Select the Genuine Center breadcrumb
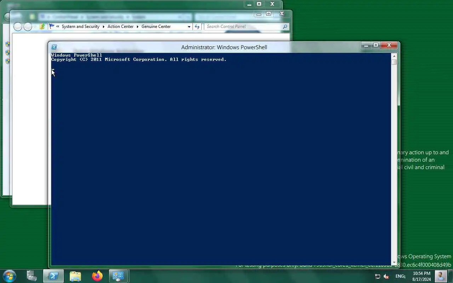Viewport: 453px width, 283px height. (156, 27)
